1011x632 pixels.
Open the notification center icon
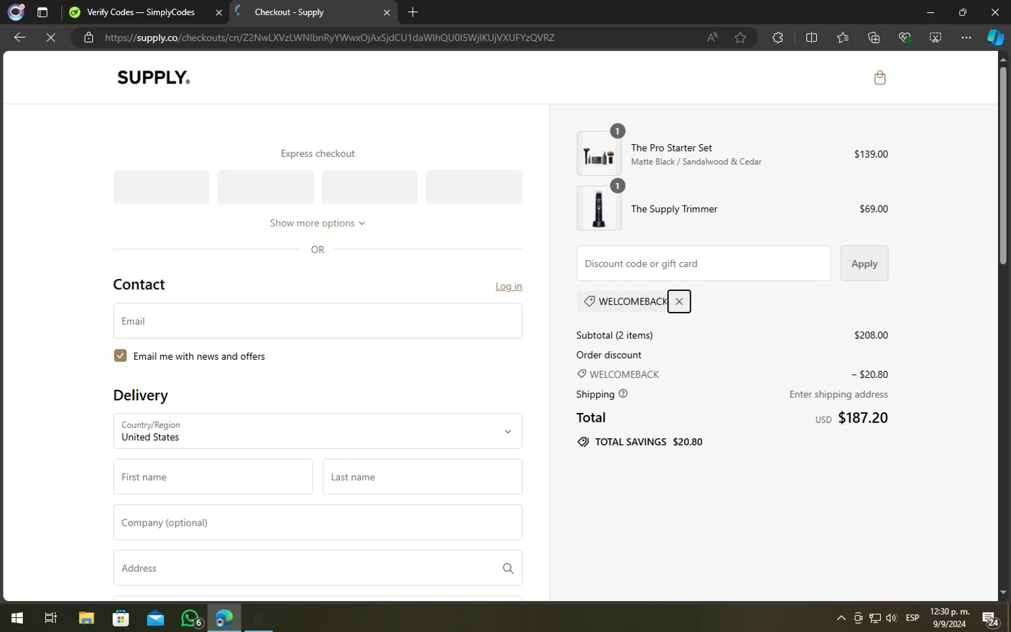tap(990, 619)
